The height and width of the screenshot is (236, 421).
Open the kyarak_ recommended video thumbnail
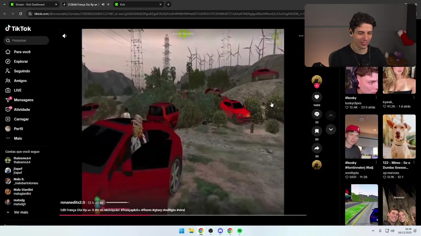(399, 80)
